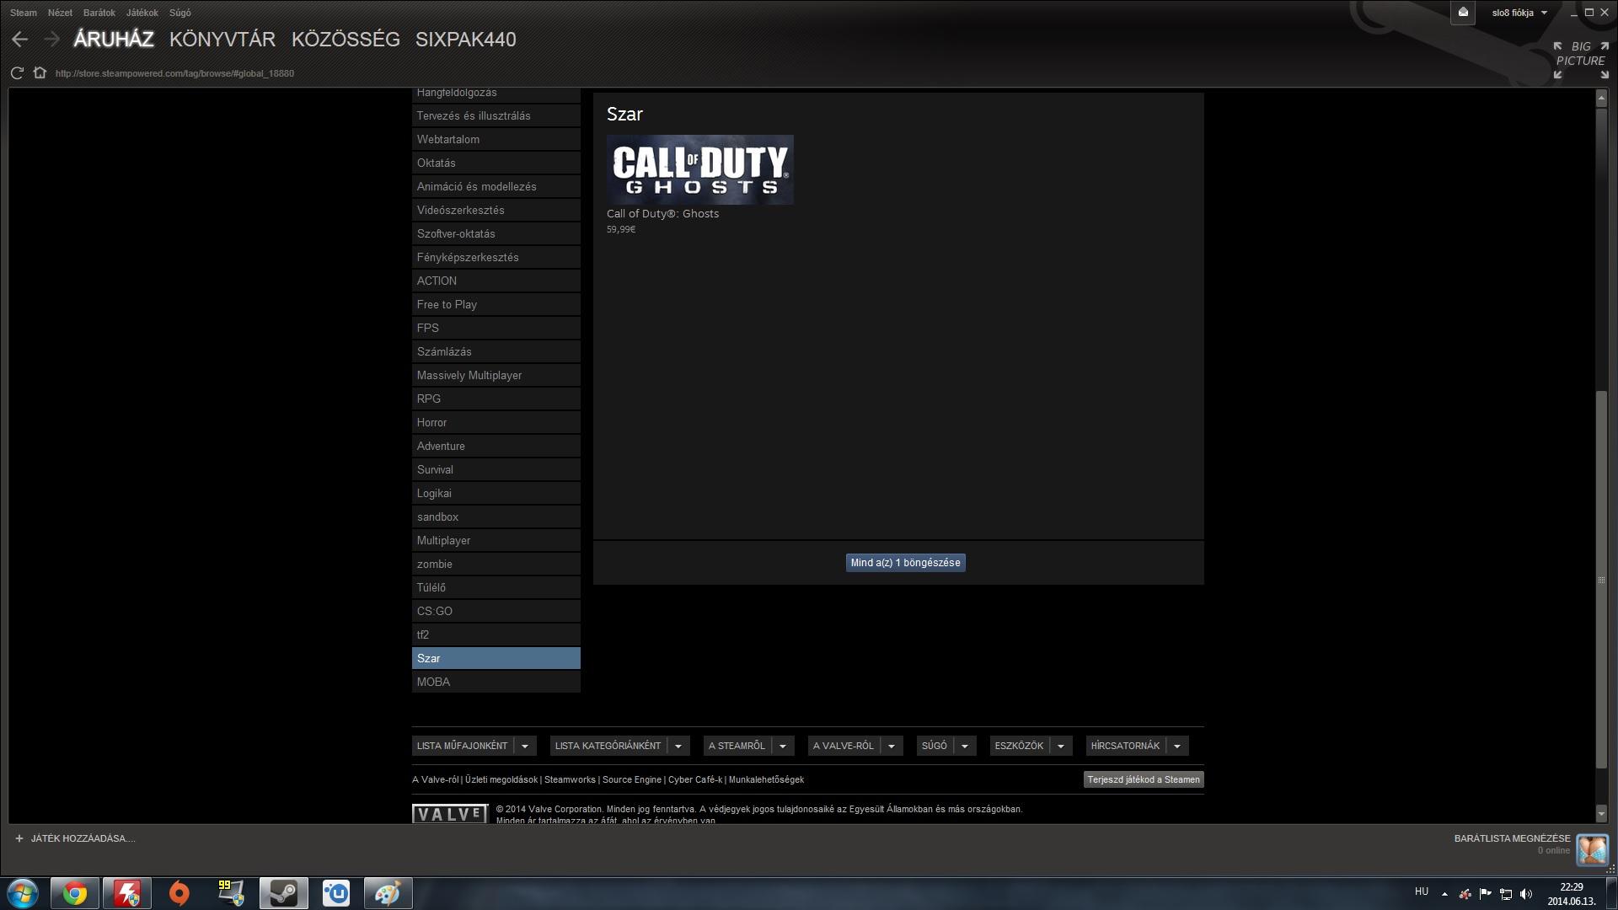Click page scrollbar down arrow
The width and height of the screenshot is (1618, 910).
pos(1601,814)
